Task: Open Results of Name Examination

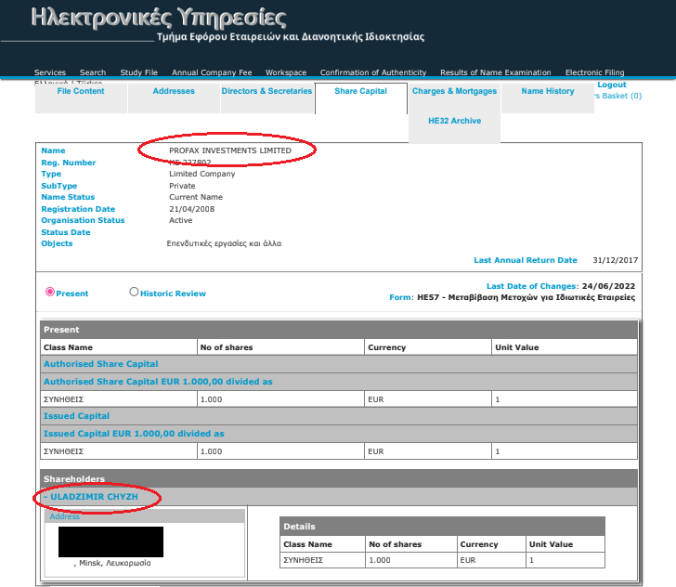Action: 495,72
